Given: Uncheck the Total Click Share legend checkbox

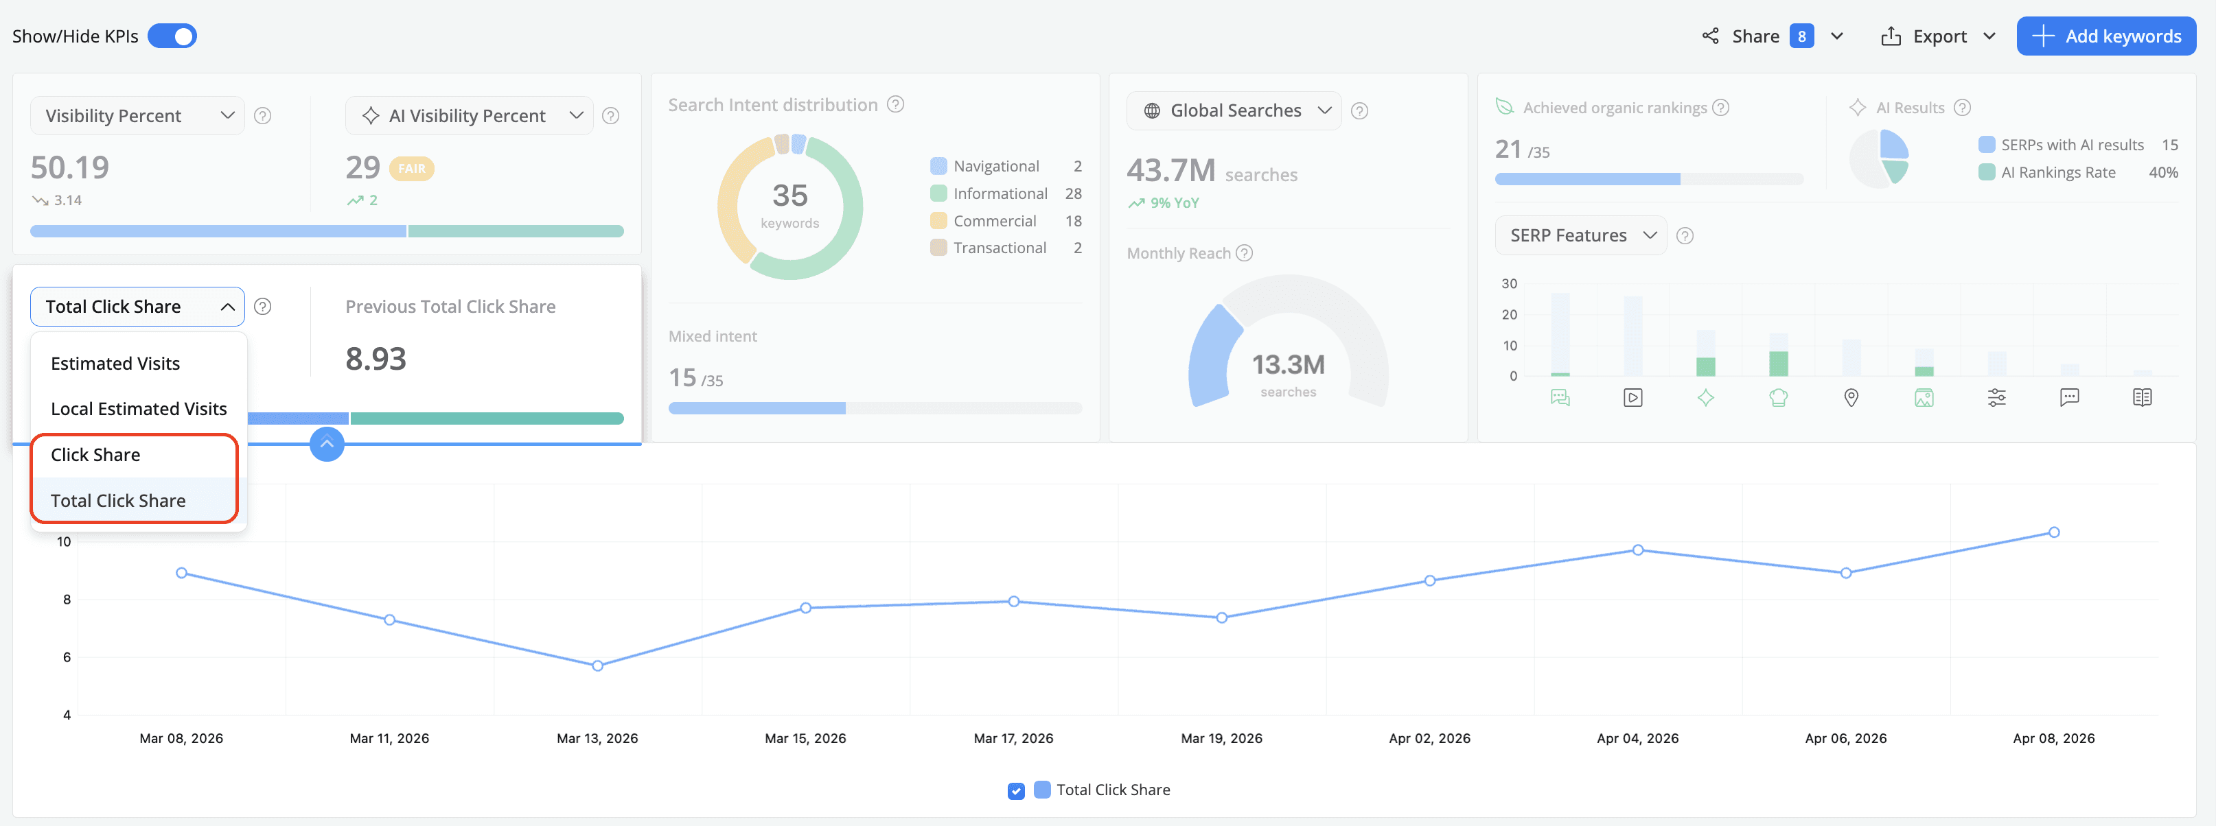Looking at the screenshot, I should tap(1016, 790).
